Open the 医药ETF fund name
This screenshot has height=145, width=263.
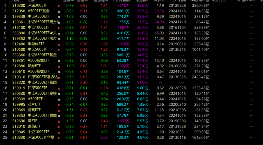pyautogui.click(x=34, y=126)
